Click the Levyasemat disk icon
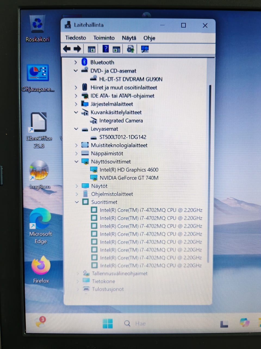Viewport: 261px width, 349px height. 85,129
